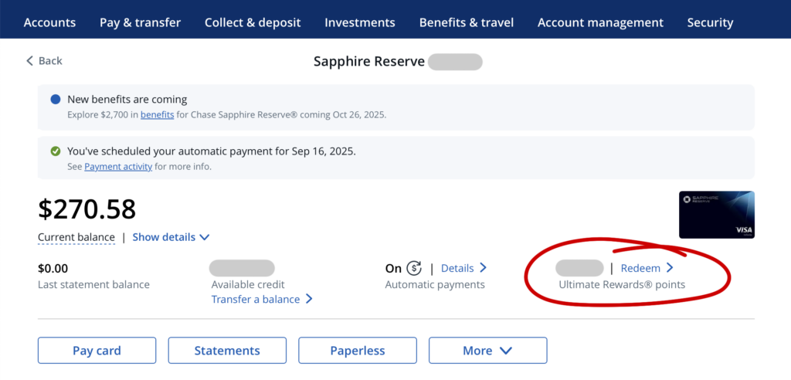Go to the Investments menu
Screen dimensions: 791x380
tap(360, 22)
